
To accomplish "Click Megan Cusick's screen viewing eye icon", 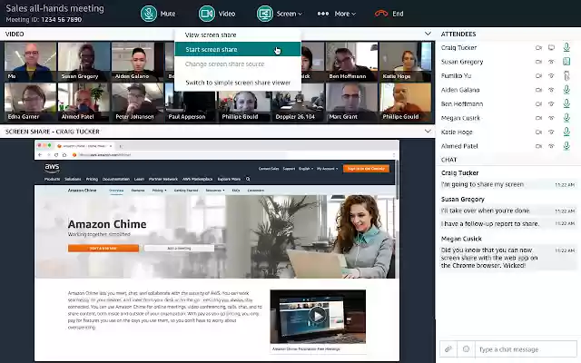I will 552,118.
